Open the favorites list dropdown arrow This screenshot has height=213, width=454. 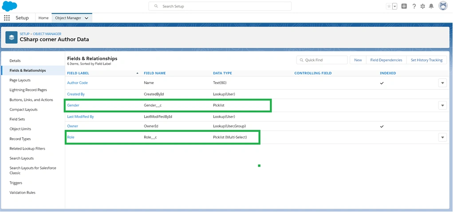point(395,6)
